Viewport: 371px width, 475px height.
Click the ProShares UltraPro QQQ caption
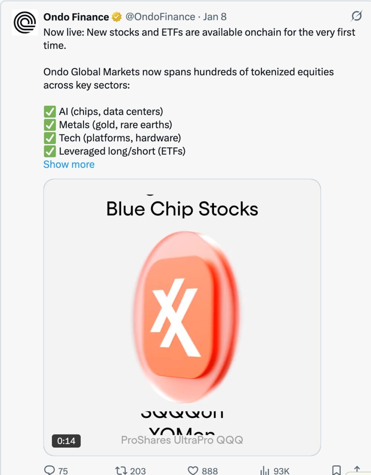pos(182,440)
